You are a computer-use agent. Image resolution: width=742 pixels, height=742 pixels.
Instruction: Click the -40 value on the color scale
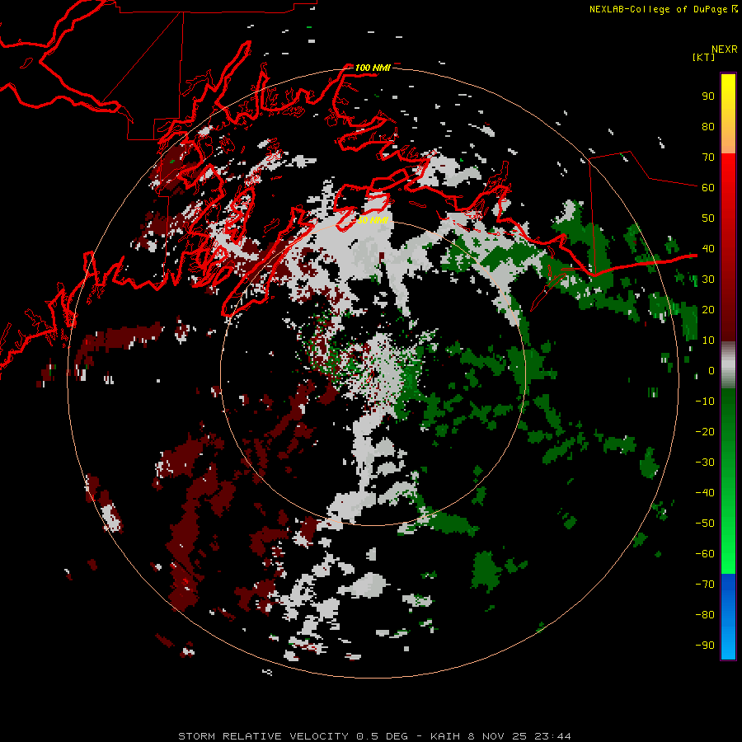coord(705,493)
